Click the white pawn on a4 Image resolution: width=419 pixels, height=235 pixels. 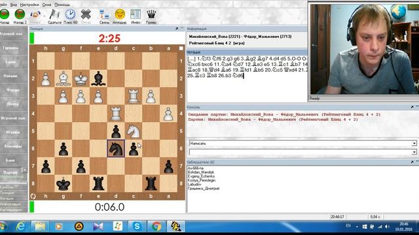[168, 114]
